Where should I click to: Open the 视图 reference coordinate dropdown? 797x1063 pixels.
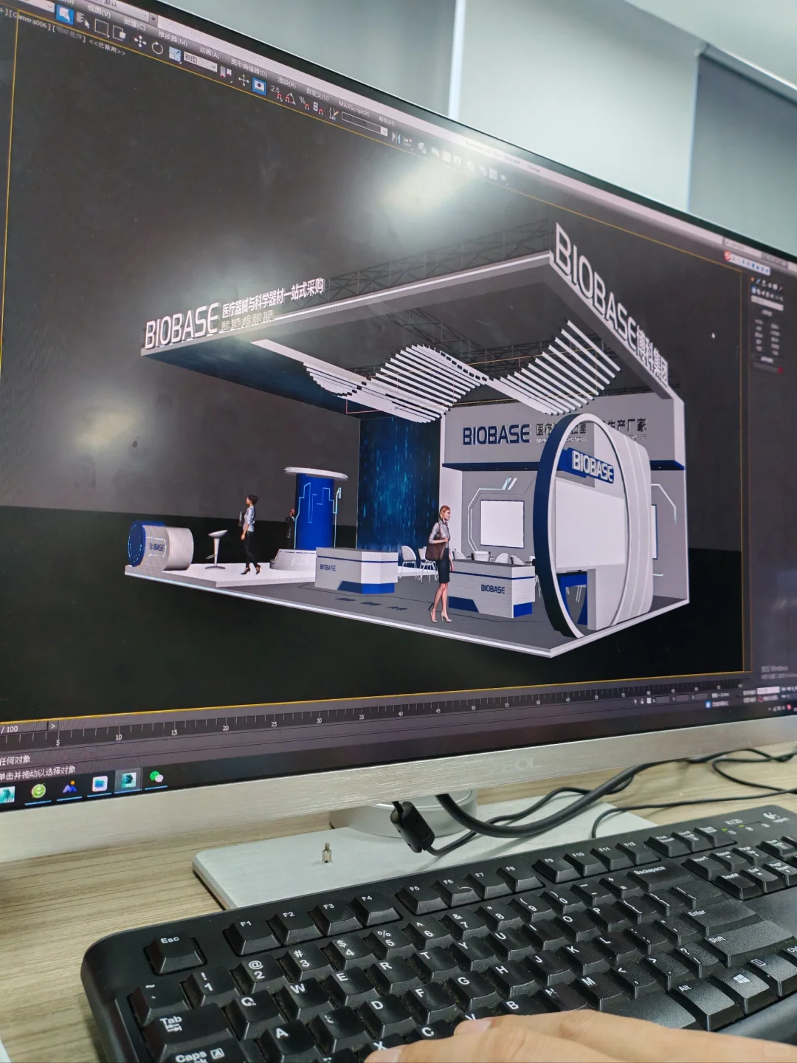(x=201, y=61)
